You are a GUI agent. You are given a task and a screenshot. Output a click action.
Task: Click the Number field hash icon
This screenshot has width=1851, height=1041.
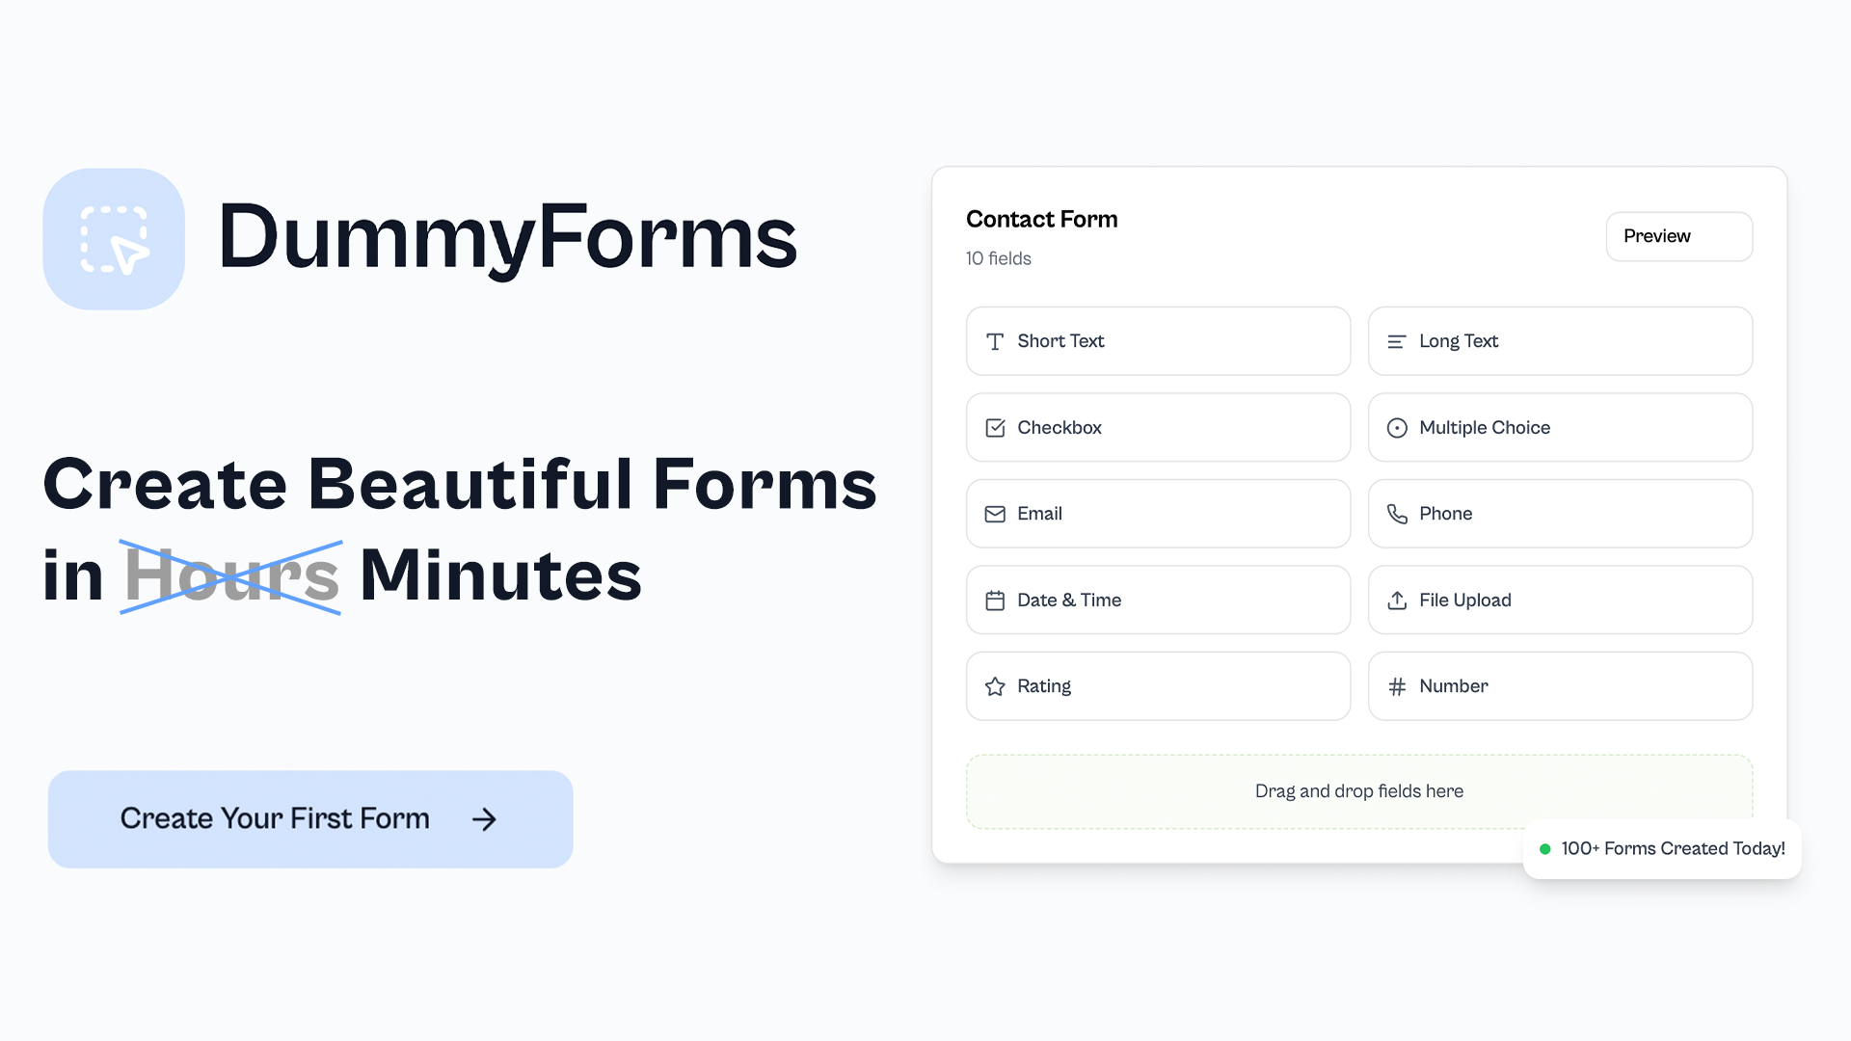coord(1396,686)
